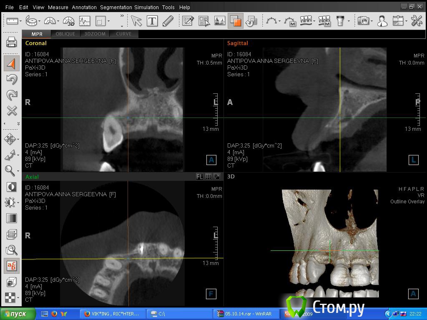Viewport: 427px width, 320px height.
Task: Click the printer icon in sidebar
Action: point(12,42)
